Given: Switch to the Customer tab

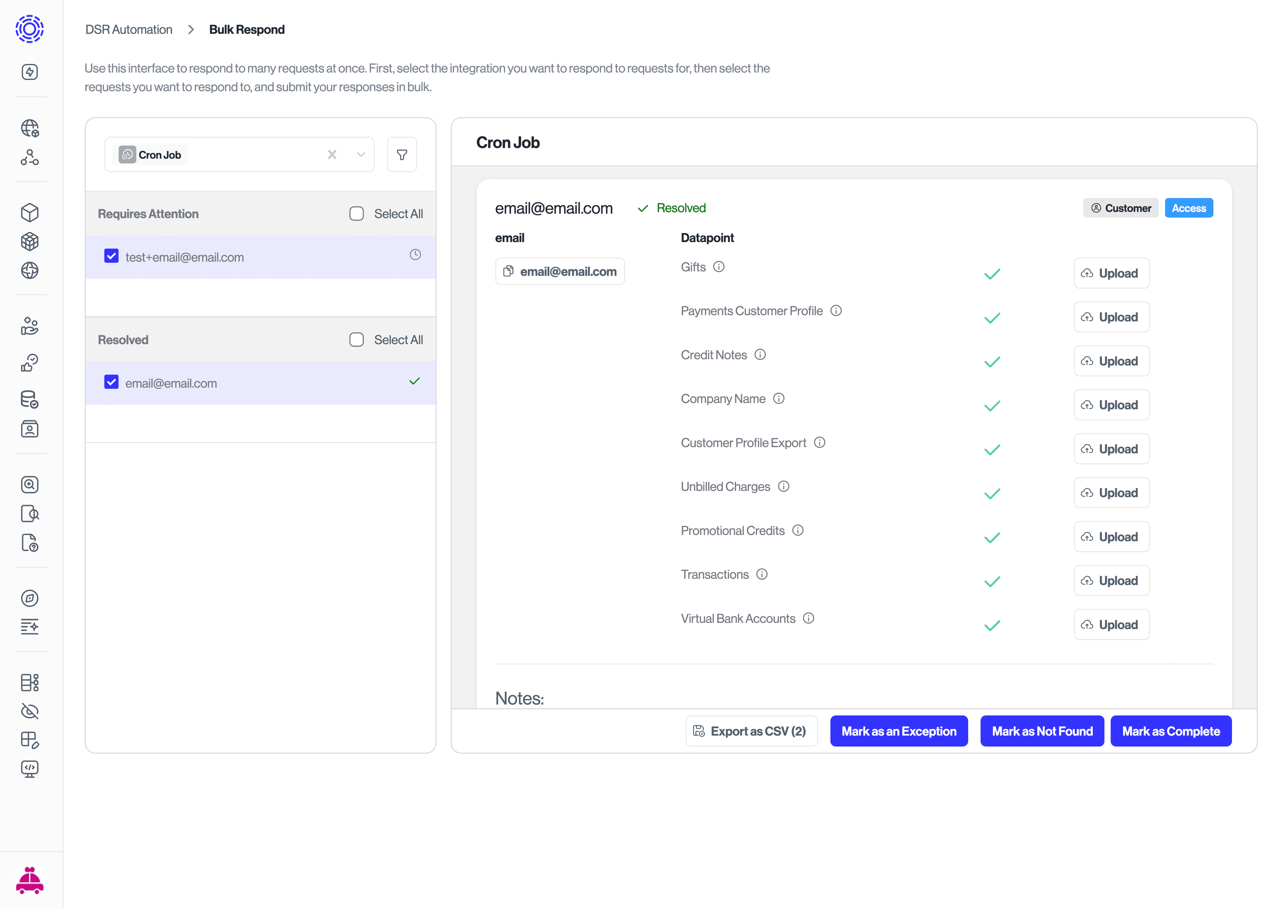Looking at the screenshot, I should click(1120, 208).
